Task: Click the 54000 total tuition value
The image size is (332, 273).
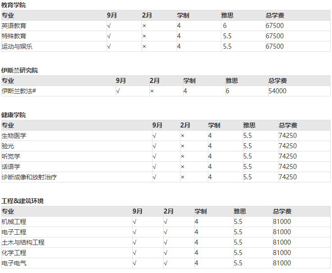Action: [277, 91]
